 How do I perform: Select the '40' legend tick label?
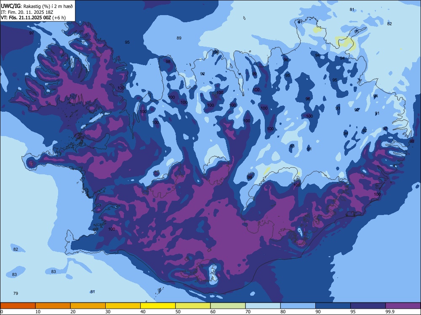143,312
